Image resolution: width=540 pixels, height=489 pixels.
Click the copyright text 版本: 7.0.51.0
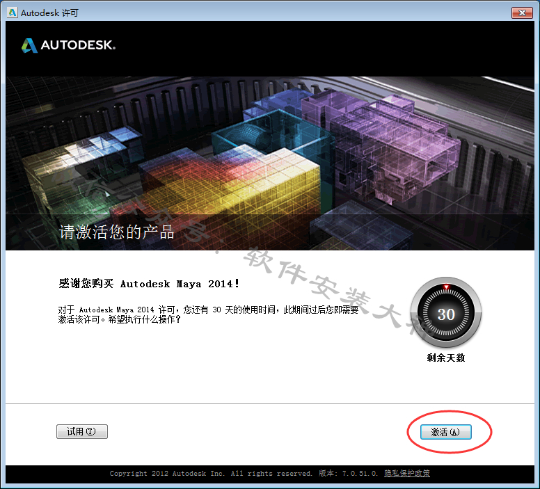tap(348, 473)
